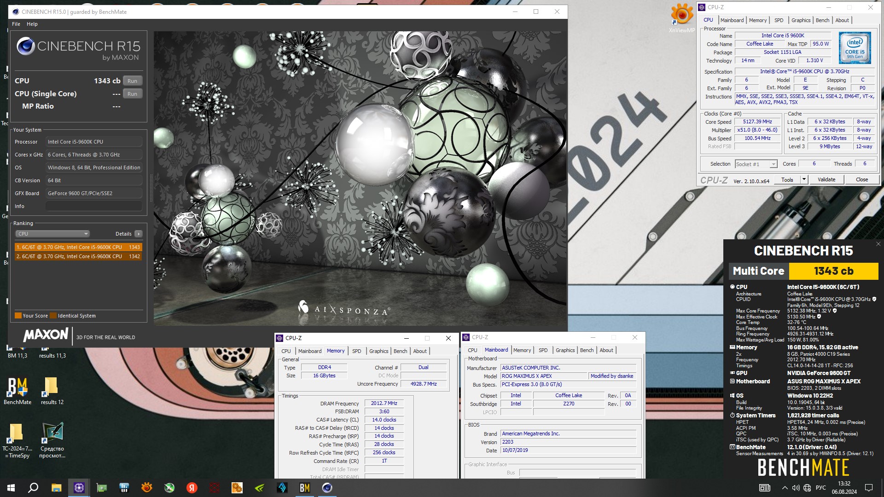Click the Intel Core i5 logo in CPU-Z
The height and width of the screenshot is (497, 884).
(x=855, y=47)
